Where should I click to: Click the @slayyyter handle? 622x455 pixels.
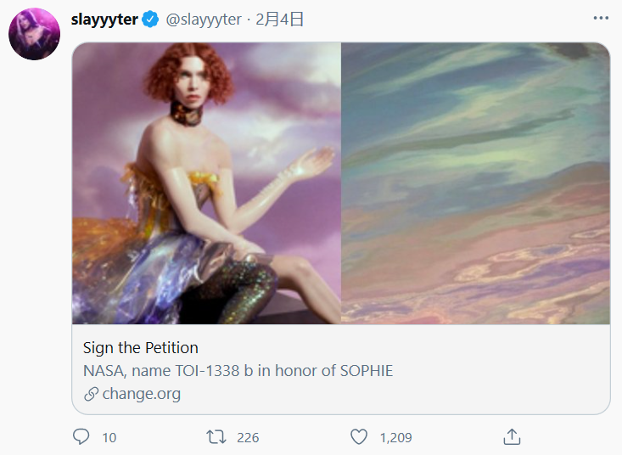click(204, 20)
